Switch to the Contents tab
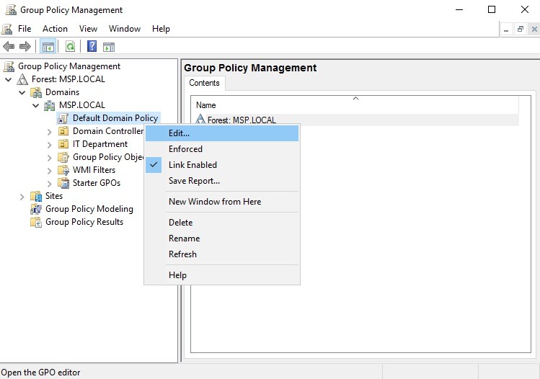This screenshot has height=379, width=540. (x=204, y=83)
